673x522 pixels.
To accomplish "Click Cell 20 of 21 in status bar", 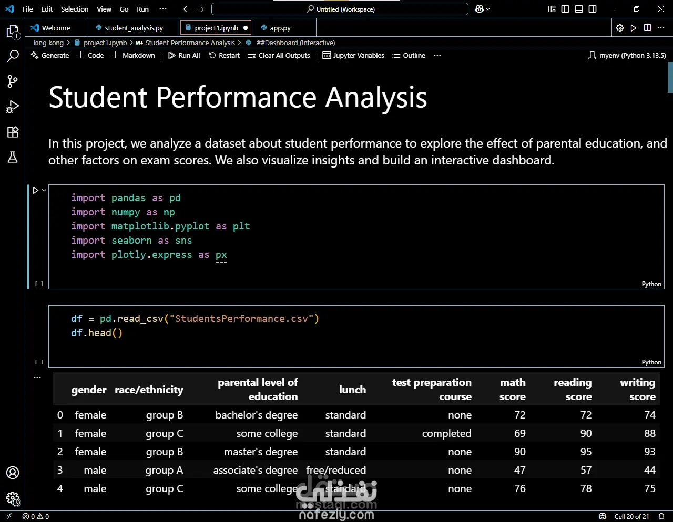I will click(631, 516).
